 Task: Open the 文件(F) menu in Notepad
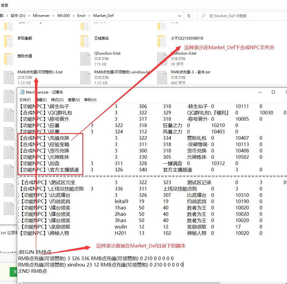[x=25, y=100]
